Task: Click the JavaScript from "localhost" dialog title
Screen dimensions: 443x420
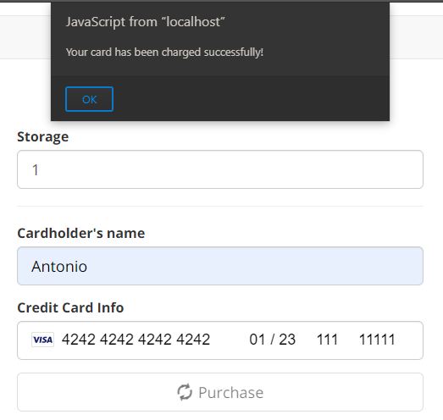Action: point(145,22)
